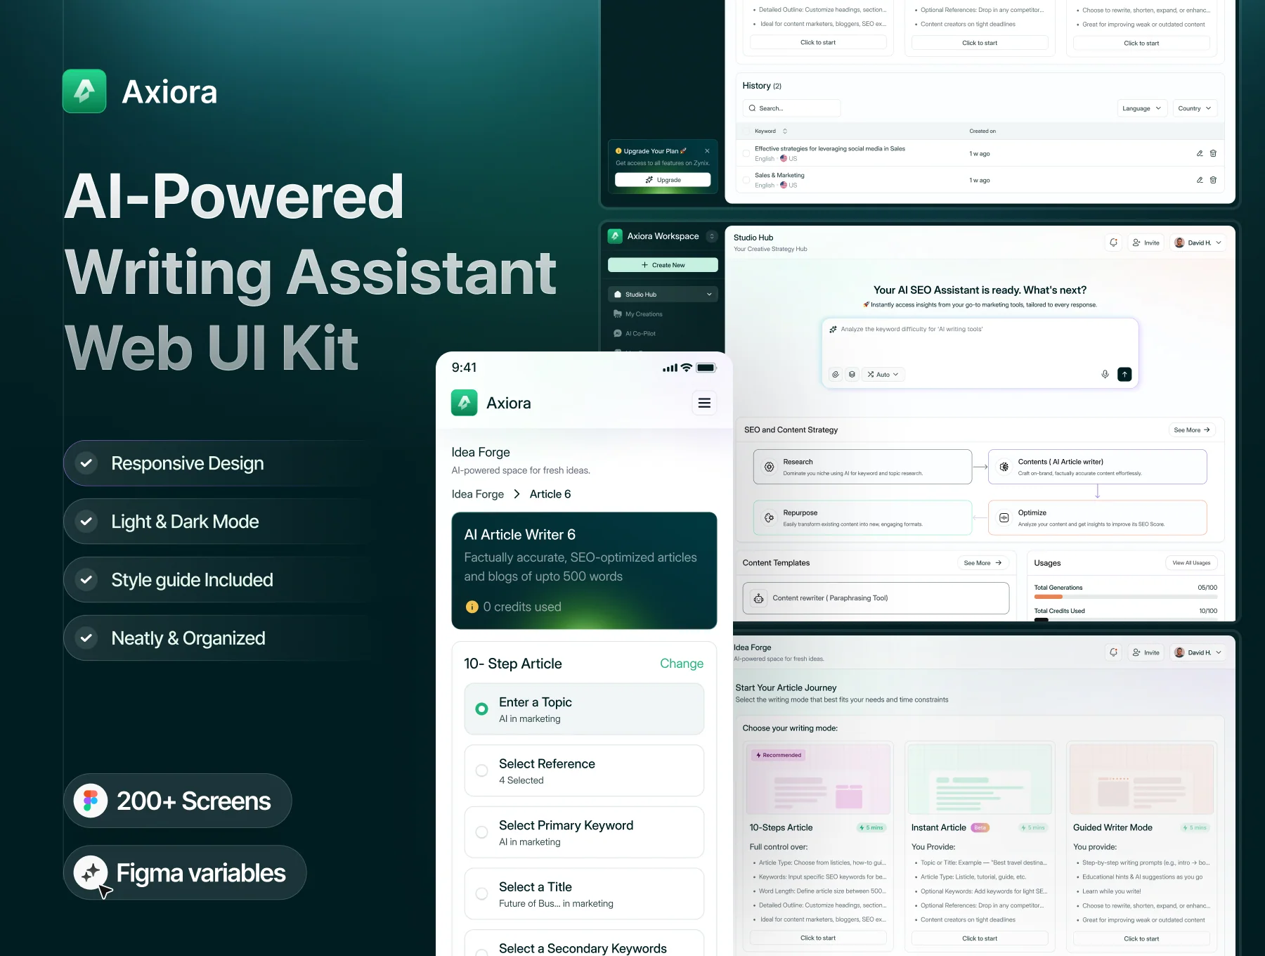Screen dimensions: 1265x956
Task: Go to the Idea Forge breadcrumb in the mobile view
Action: pos(478,494)
